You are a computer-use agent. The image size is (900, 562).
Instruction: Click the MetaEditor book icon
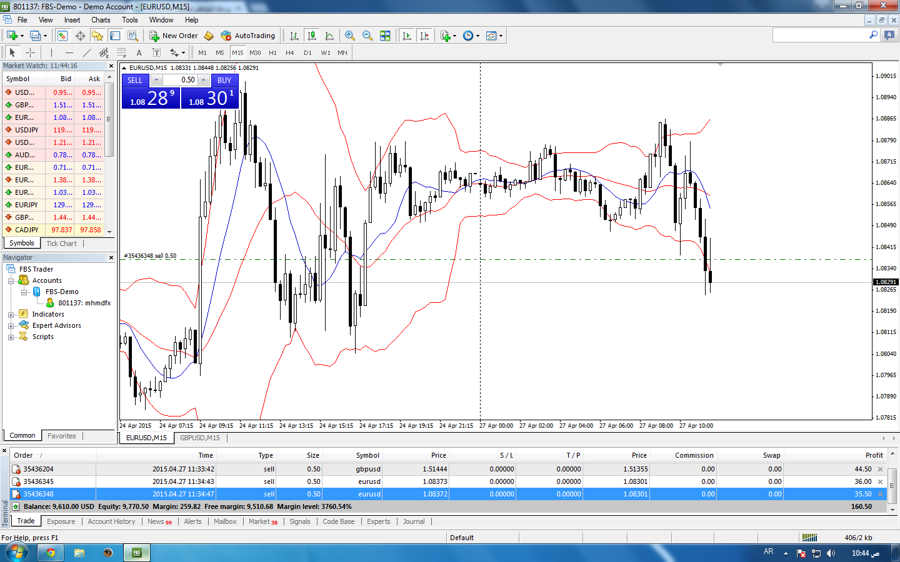[209, 36]
